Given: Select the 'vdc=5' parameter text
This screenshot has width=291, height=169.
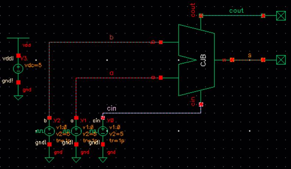Looking at the screenshot, I should [33, 65].
